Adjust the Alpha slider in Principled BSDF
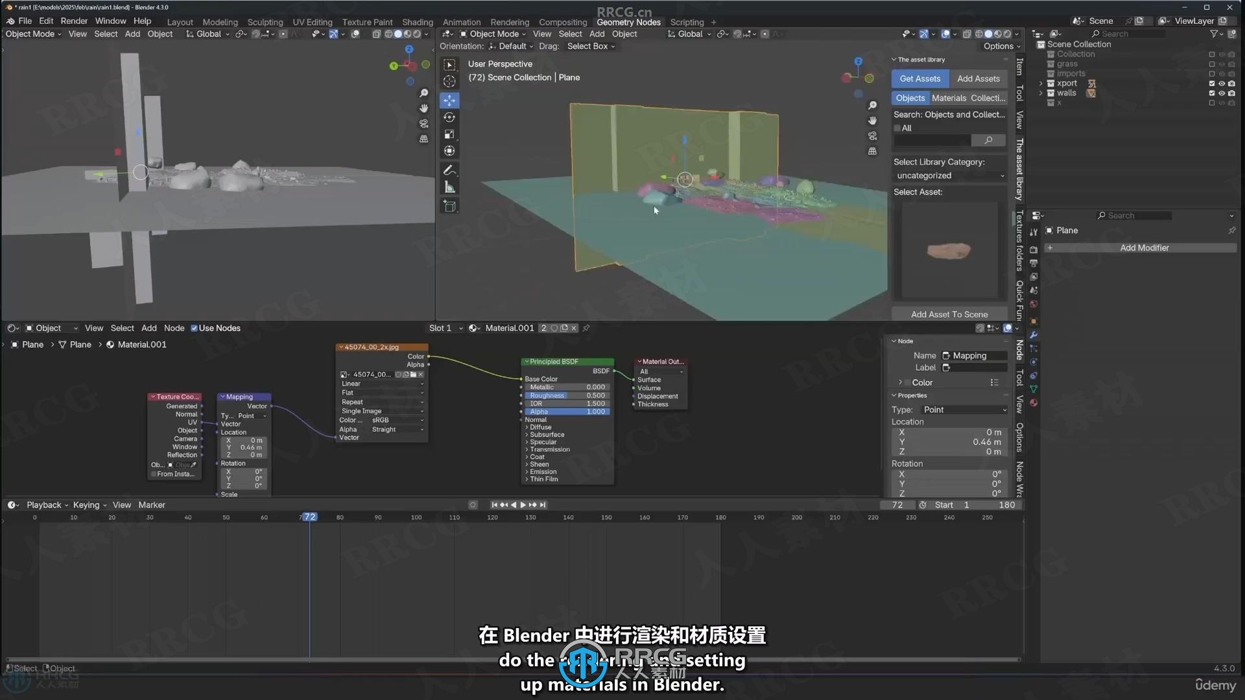 [567, 412]
